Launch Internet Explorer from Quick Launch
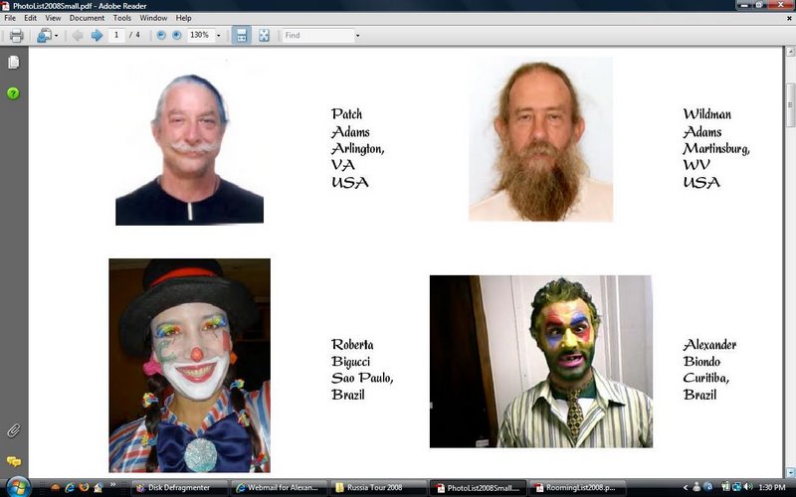This screenshot has width=796, height=497. 70,488
